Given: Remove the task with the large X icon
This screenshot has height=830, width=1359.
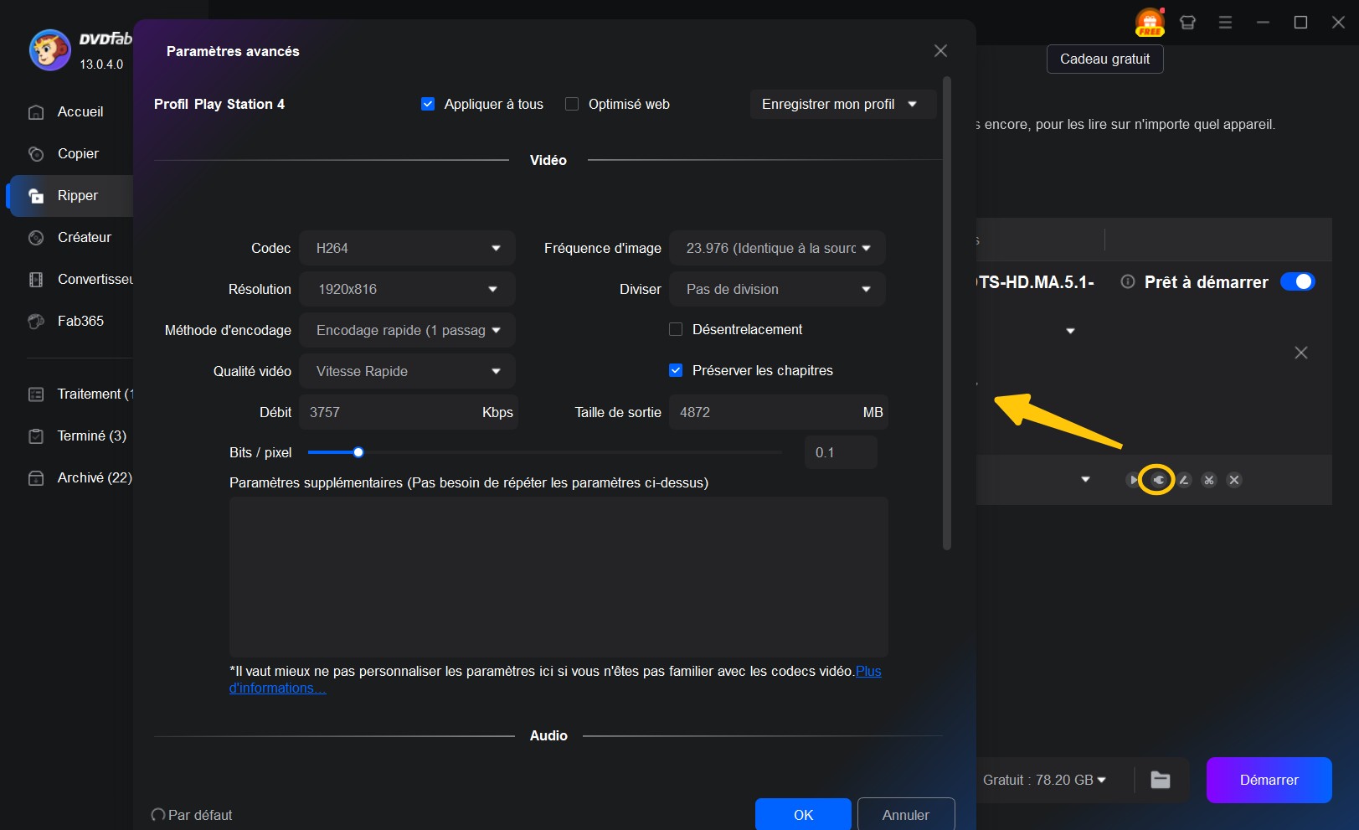Looking at the screenshot, I should click(x=1301, y=353).
